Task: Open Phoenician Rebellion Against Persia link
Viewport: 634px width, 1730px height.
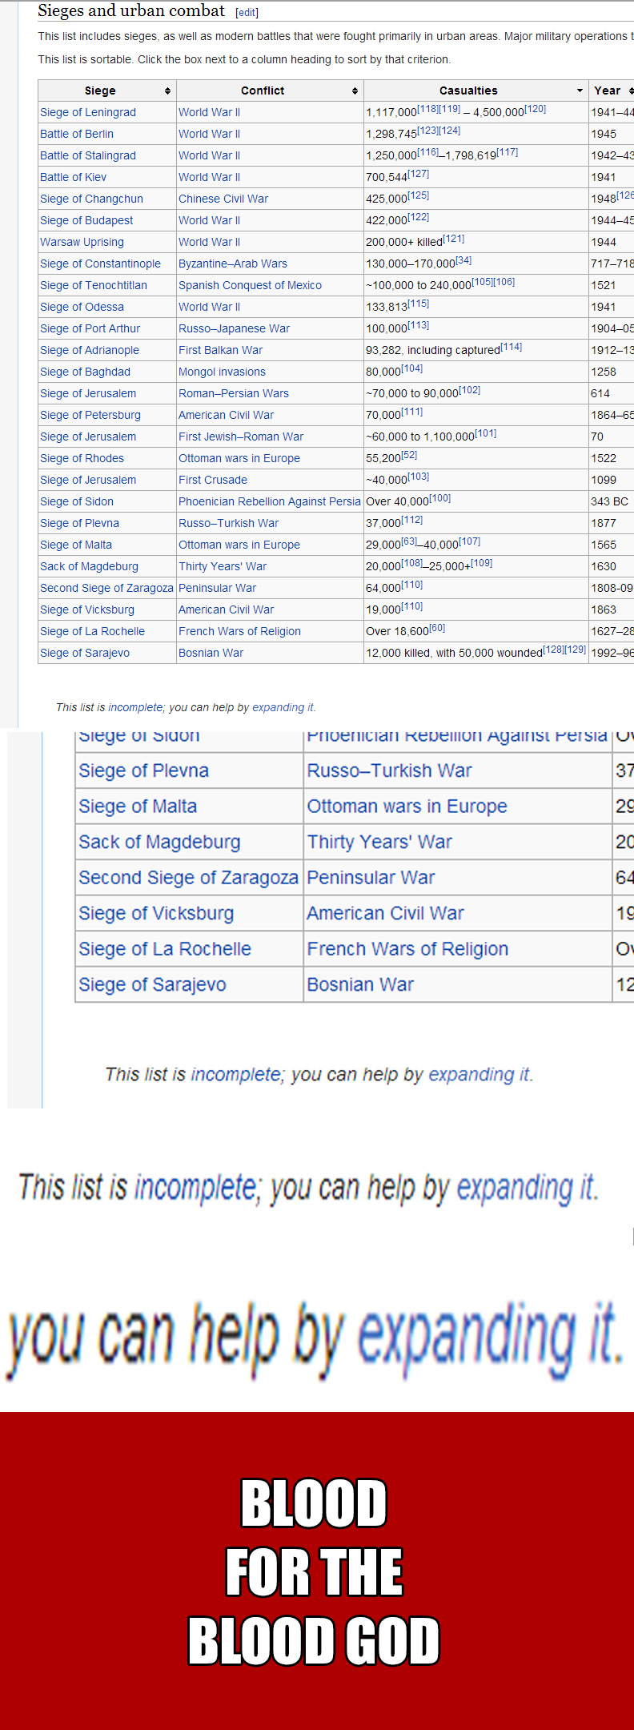Action: coord(270,501)
